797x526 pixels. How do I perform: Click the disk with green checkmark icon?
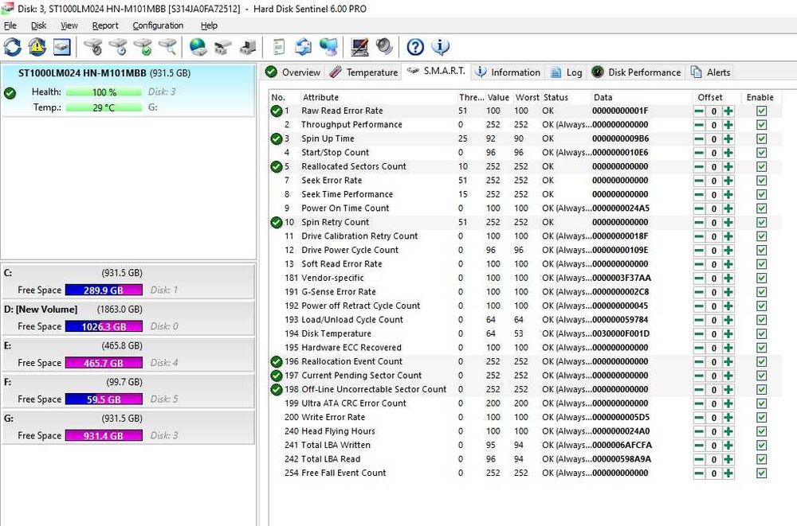(x=143, y=47)
